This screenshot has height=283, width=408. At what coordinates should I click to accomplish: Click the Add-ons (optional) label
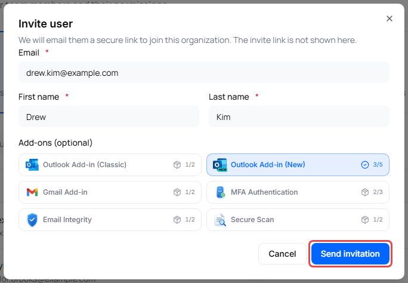55,143
